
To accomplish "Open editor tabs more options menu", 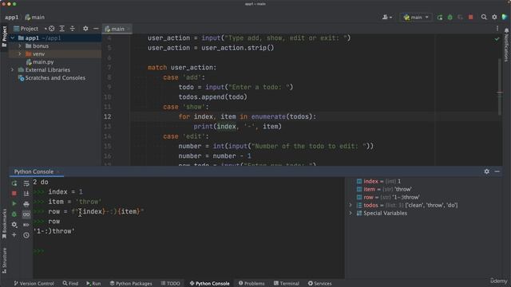I will [x=497, y=29].
